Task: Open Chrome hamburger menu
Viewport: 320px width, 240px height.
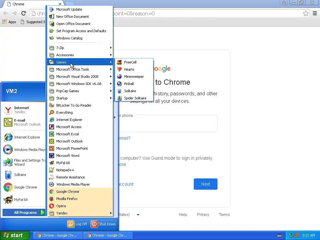Action: [315, 13]
